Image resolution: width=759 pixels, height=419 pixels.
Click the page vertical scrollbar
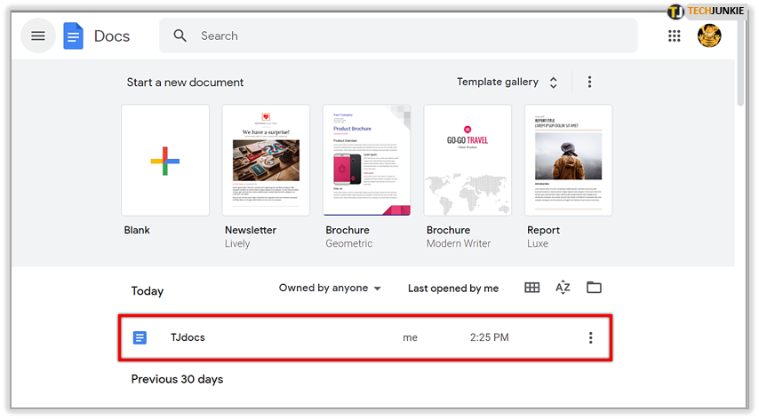(x=740, y=61)
